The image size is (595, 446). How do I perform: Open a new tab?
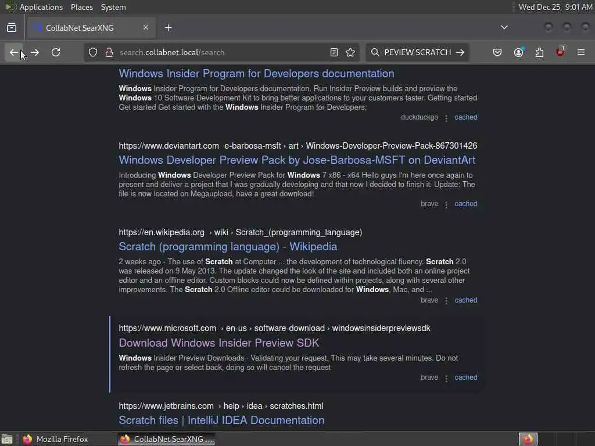tap(169, 28)
